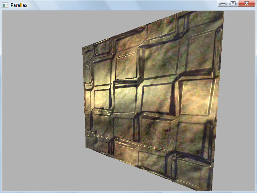Viewport: 257px width, 193px height.
Task: Click the Parallax window app icon
Action: (5, 5)
